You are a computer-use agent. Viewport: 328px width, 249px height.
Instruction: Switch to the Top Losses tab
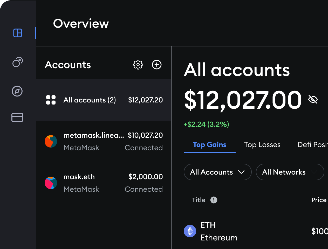[262, 145]
